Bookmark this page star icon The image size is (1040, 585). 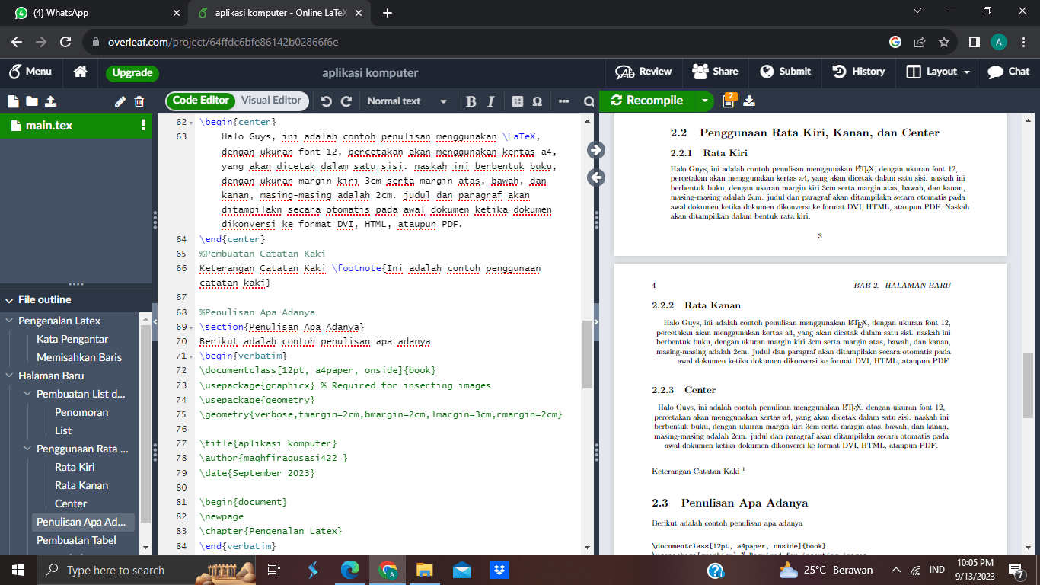tap(944, 43)
